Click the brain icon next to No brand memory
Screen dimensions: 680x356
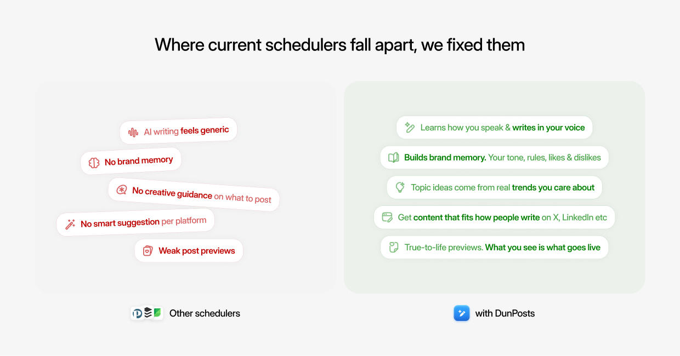coord(94,162)
